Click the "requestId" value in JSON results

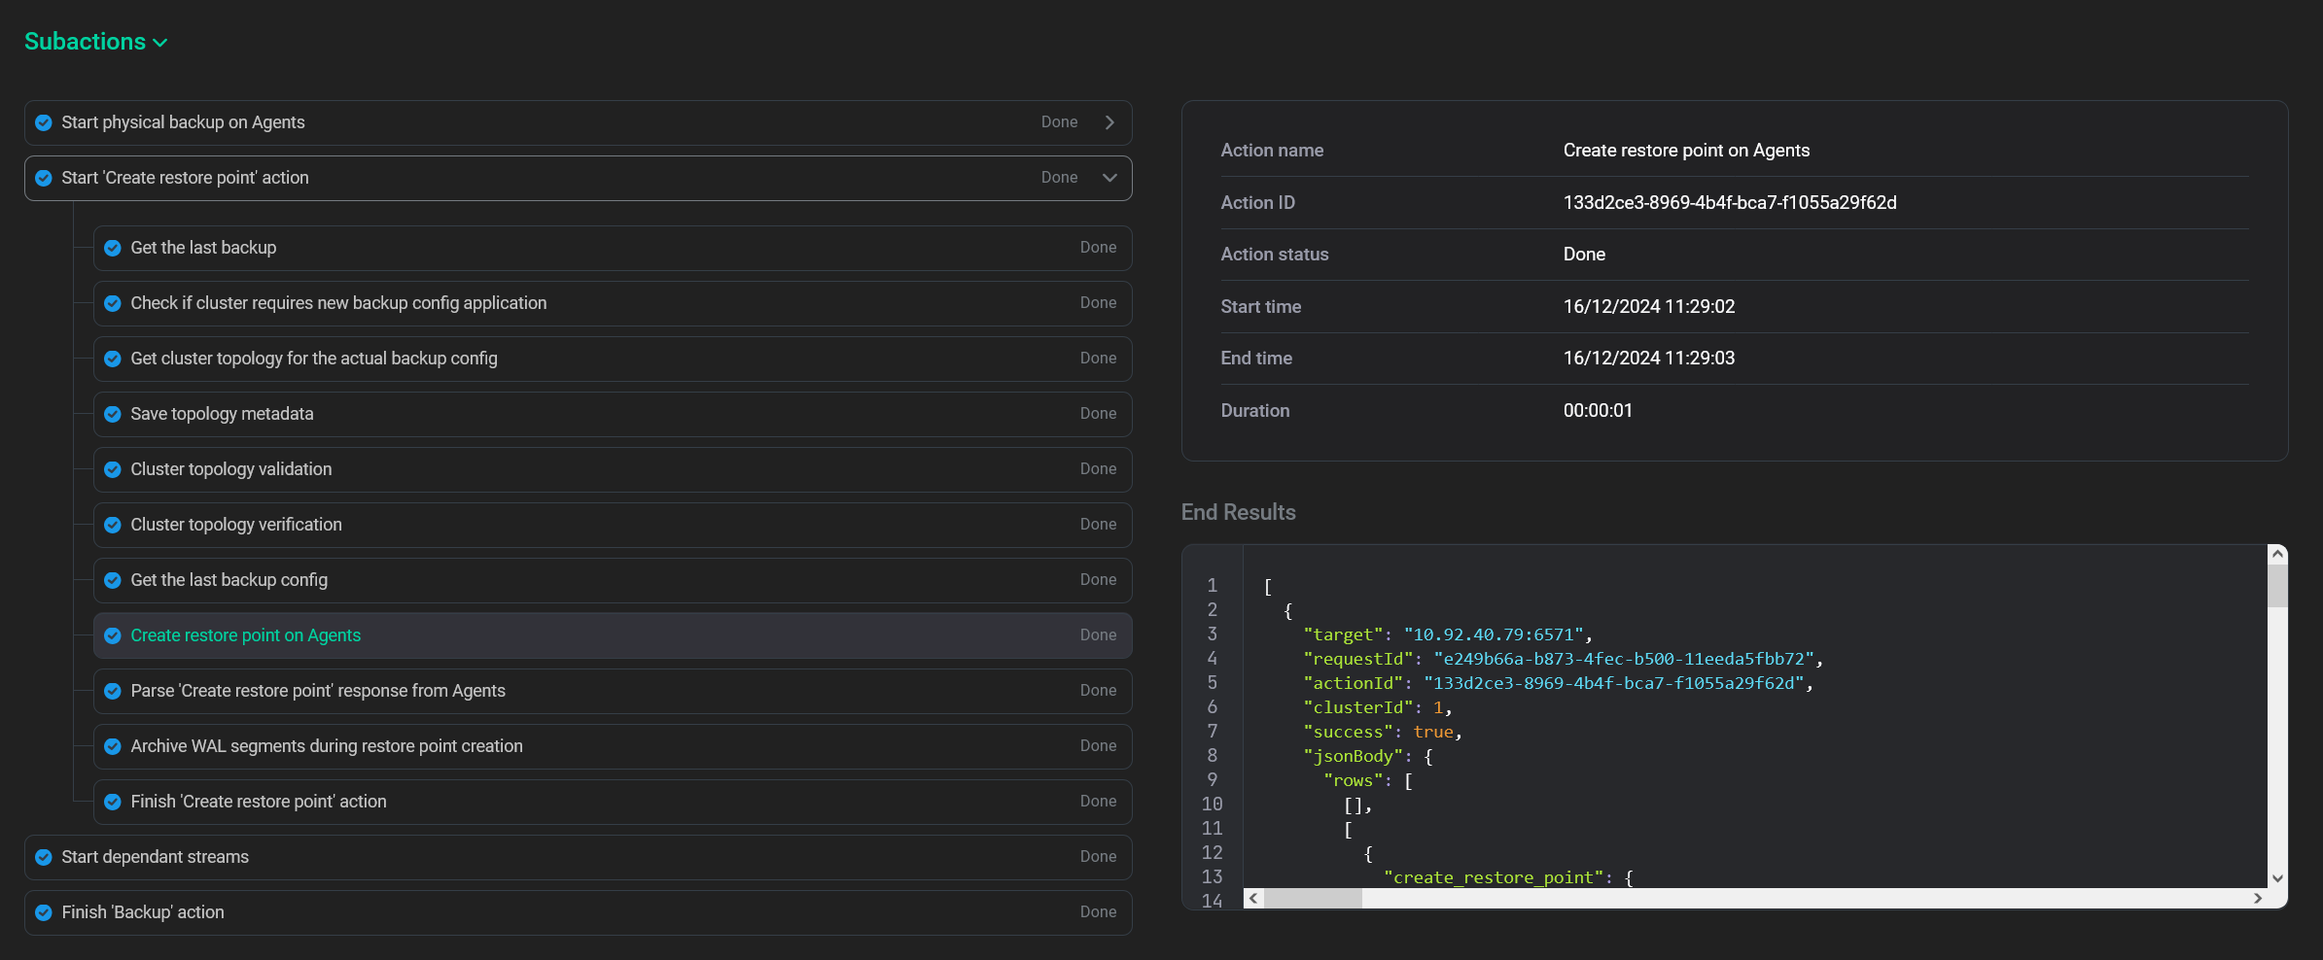1624,659
